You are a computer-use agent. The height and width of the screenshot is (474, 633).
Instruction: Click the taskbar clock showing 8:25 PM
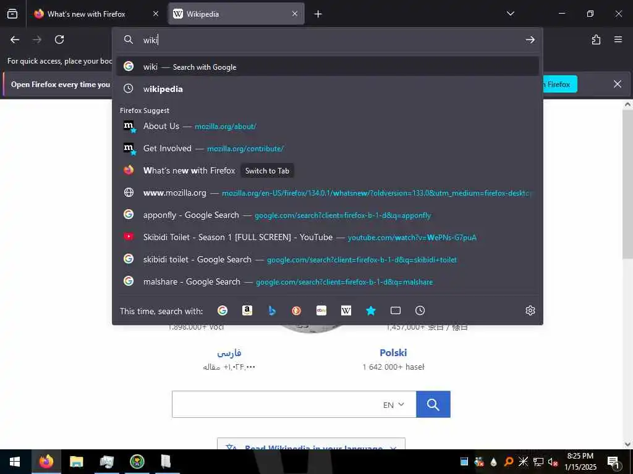tap(580, 462)
